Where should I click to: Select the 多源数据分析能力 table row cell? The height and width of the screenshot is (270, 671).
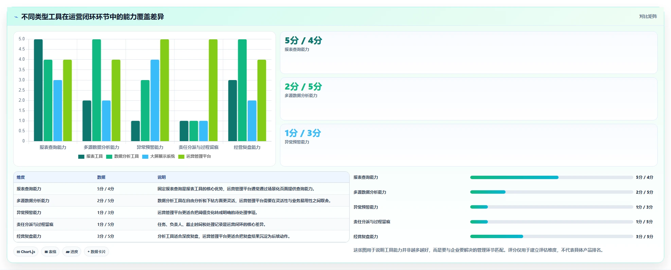tap(33, 201)
